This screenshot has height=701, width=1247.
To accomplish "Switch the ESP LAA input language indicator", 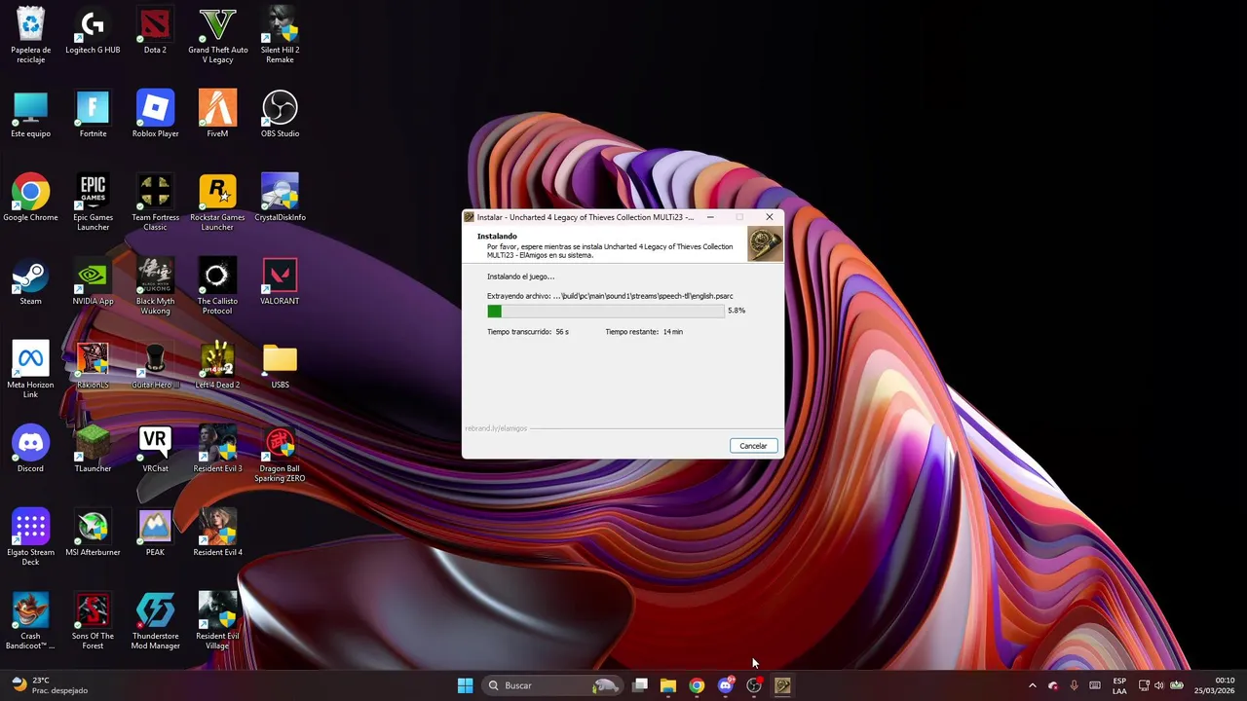I will 1119,685.
